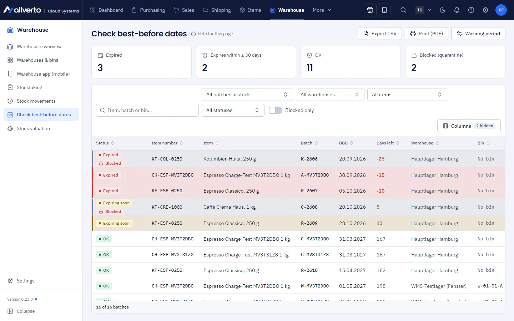Go to the Purchasing tab
Screen dimensions: 514x321
coord(148,10)
